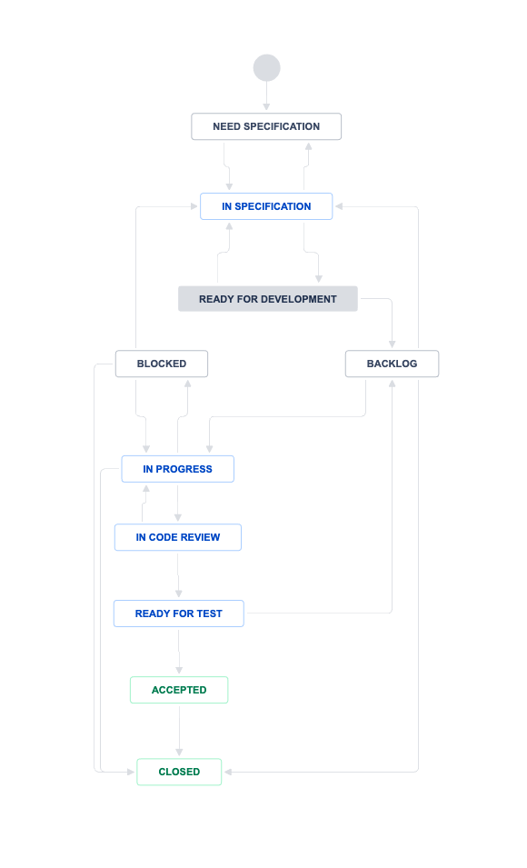Click transition arrow from Code Review to Ready for Test
This screenshot has height=868, width=527.
[x=178, y=575]
